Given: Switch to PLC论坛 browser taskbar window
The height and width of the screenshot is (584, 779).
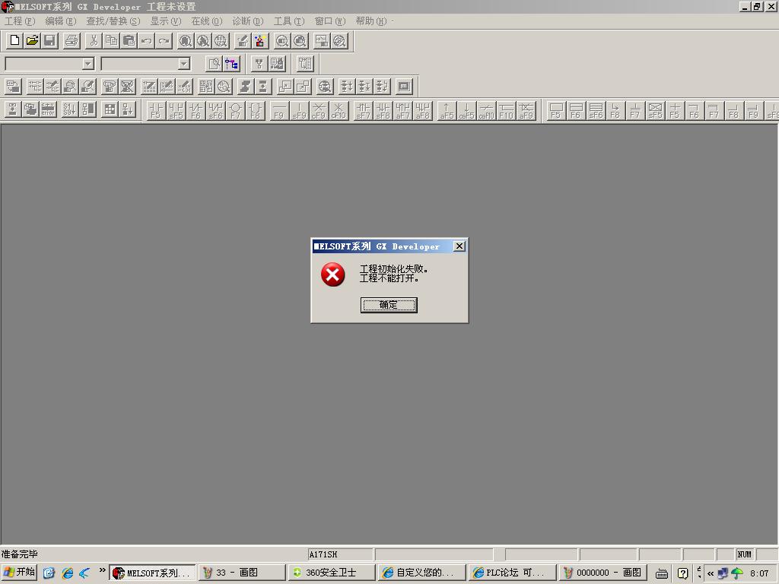Looking at the screenshot, I should [512, 573].
